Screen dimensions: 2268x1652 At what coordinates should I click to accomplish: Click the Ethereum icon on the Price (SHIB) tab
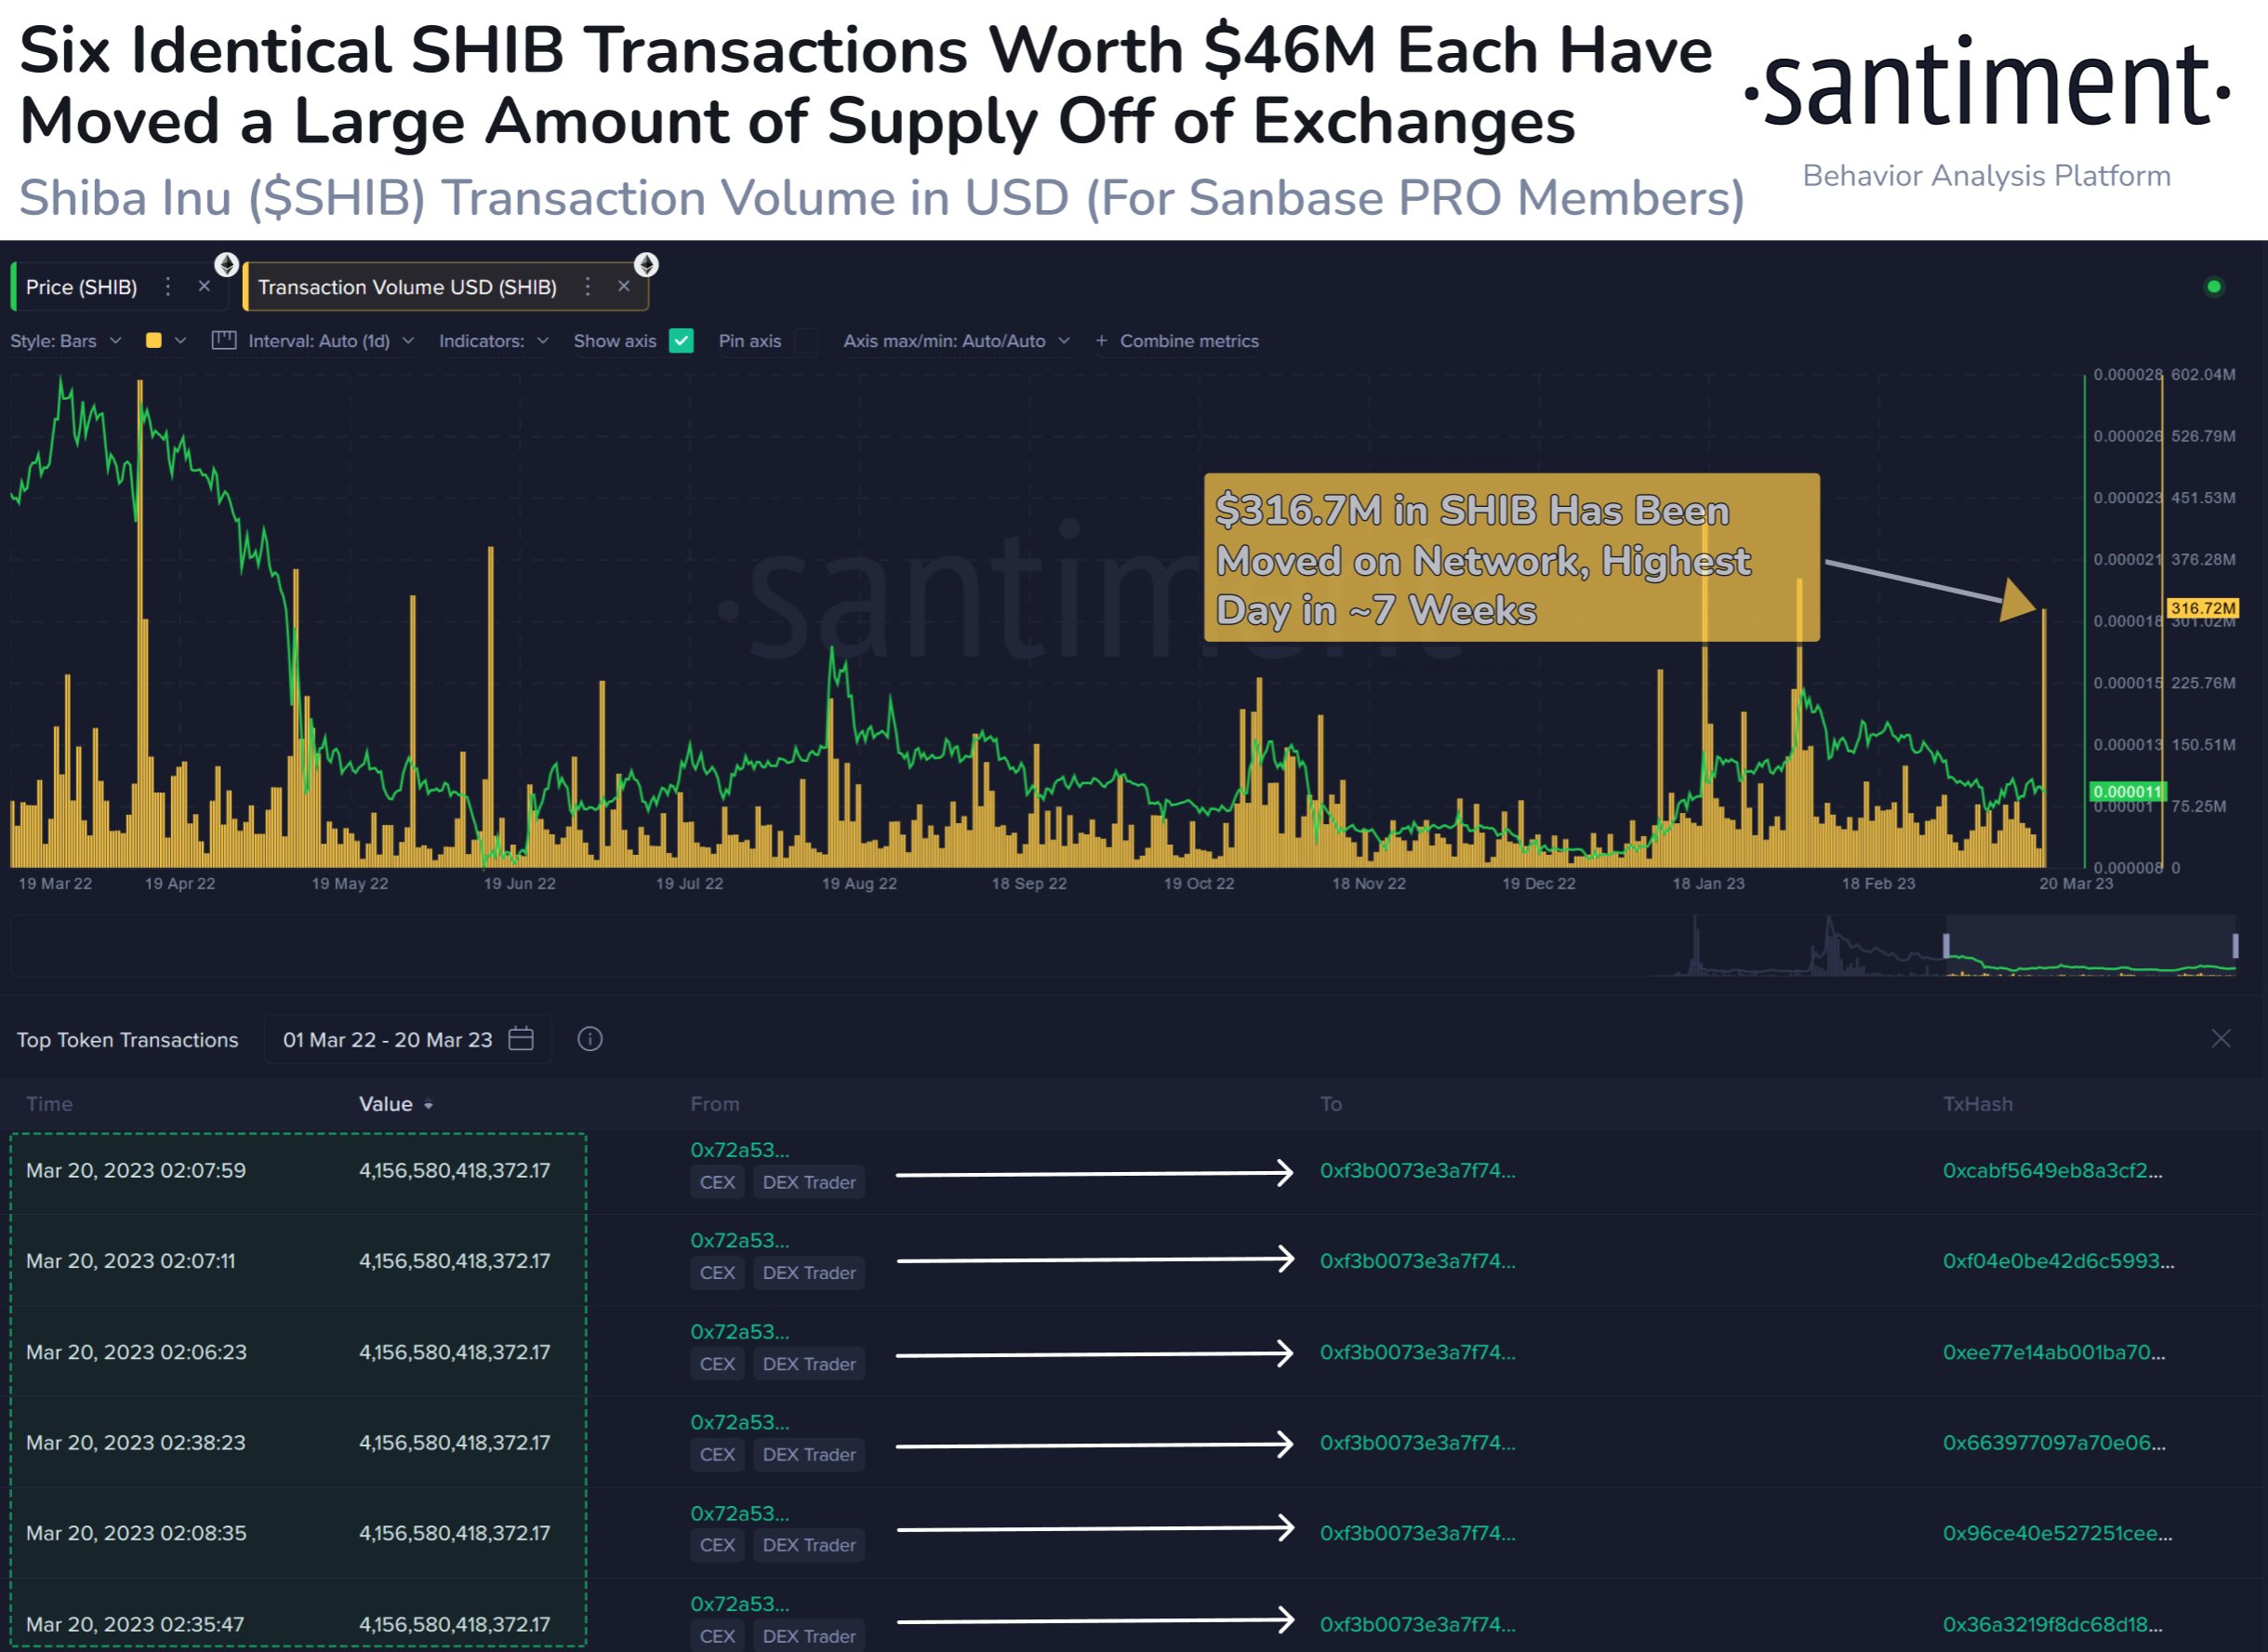[x=227, y=264]
